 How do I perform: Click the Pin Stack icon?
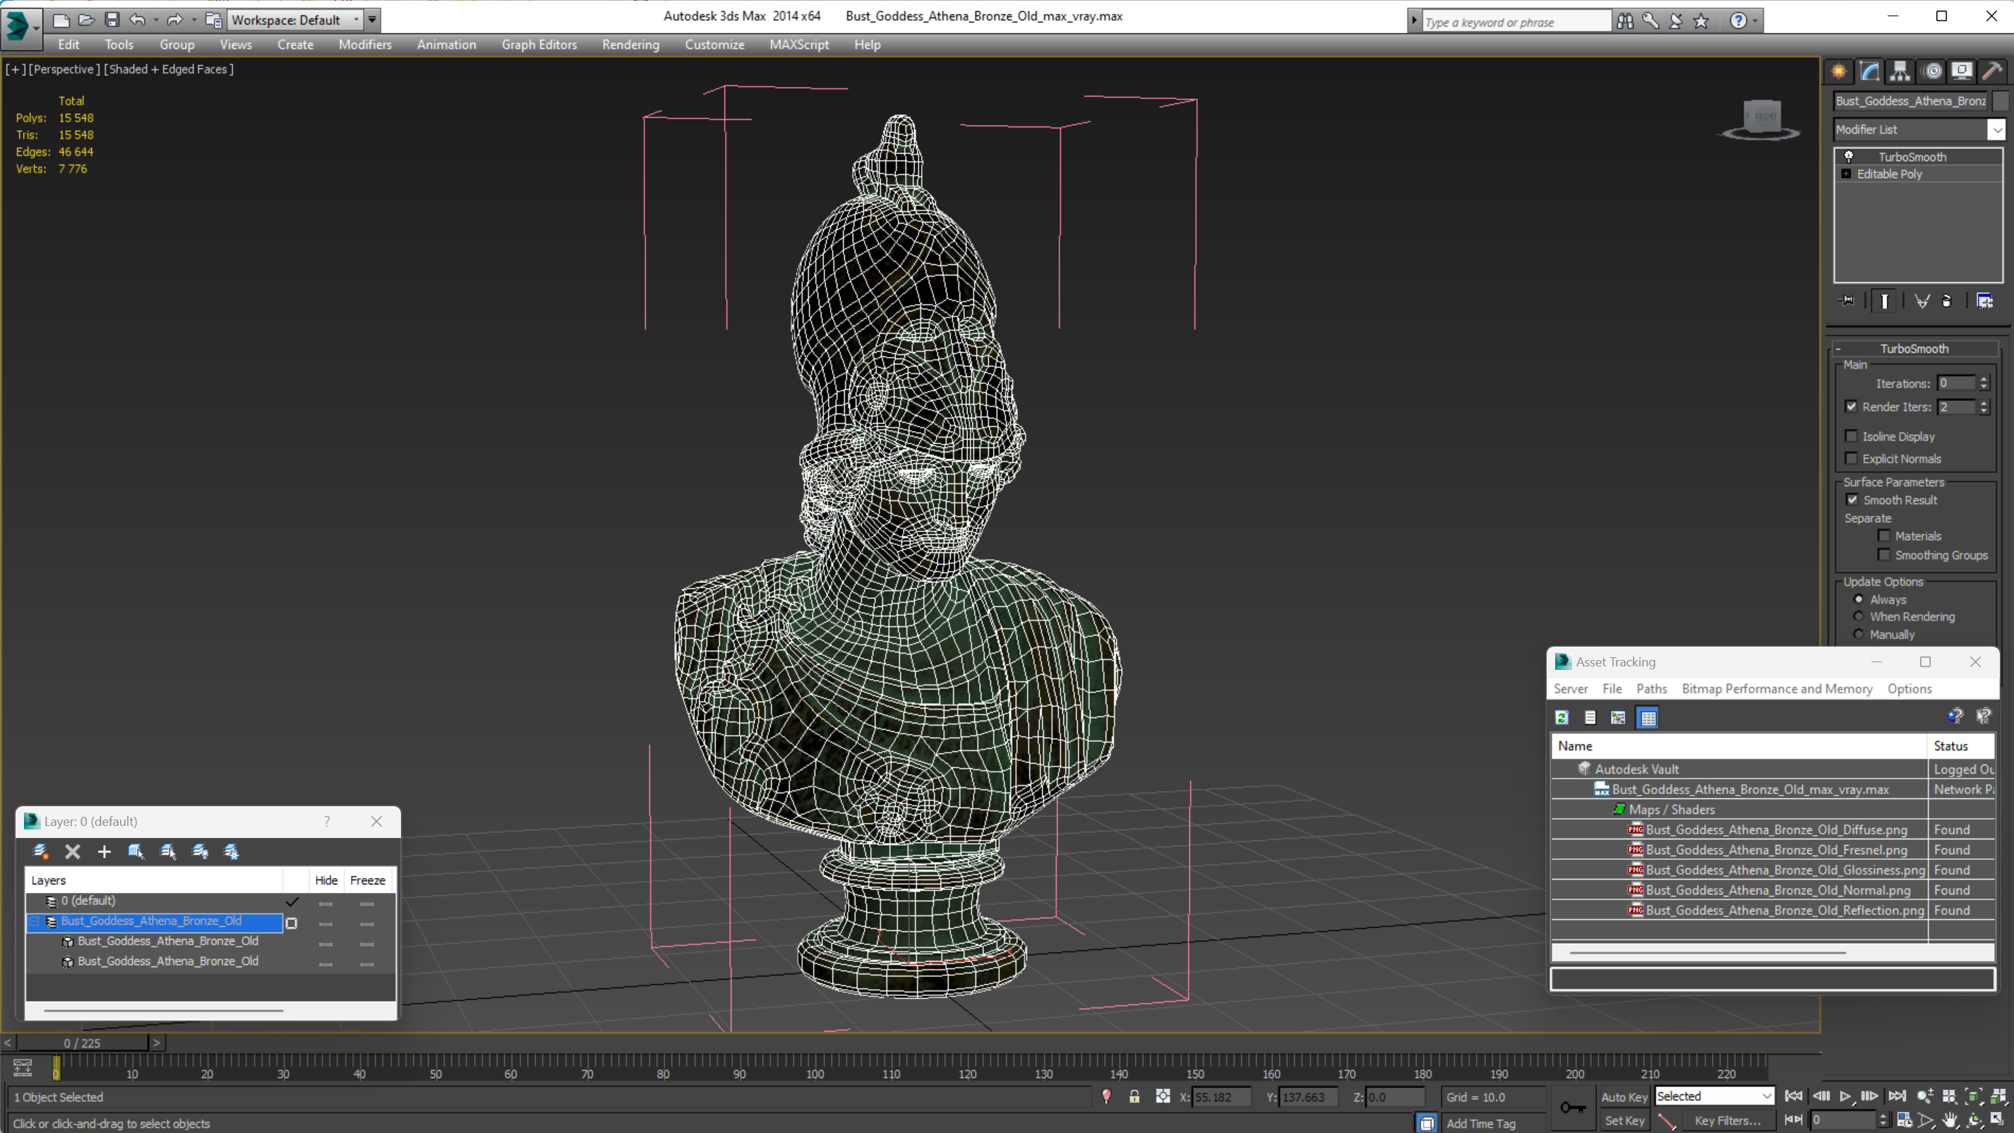tap(1847, 301)
